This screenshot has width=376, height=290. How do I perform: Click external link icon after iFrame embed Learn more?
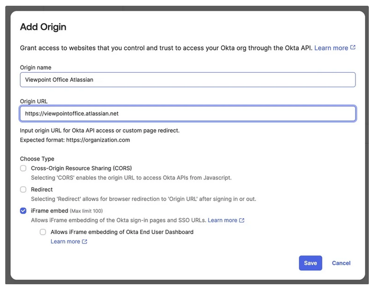click(242, 220)
